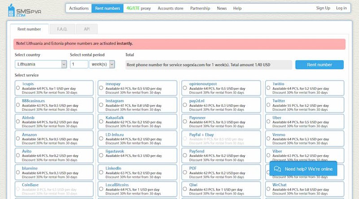Open the News page
Image resolution: width=359 pixels, height=199 pixels.
[x=222, y=8]
